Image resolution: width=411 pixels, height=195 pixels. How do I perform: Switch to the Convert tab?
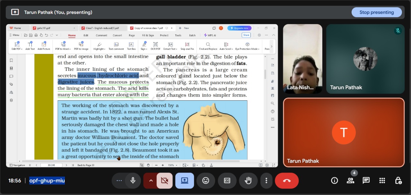click(117, 35)
